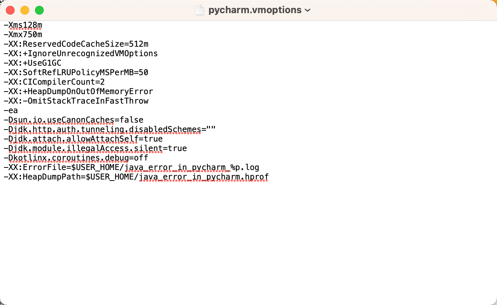Click the HeapDumpPath hprof line
The height and width of the screenshot is (305, 497).
(136, 177)
